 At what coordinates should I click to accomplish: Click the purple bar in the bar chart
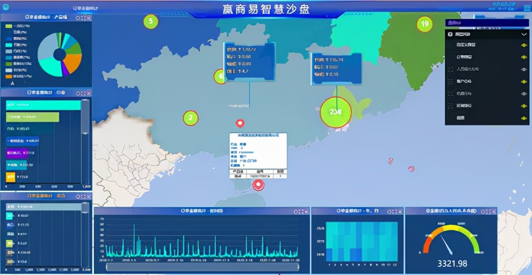point(17,153)
